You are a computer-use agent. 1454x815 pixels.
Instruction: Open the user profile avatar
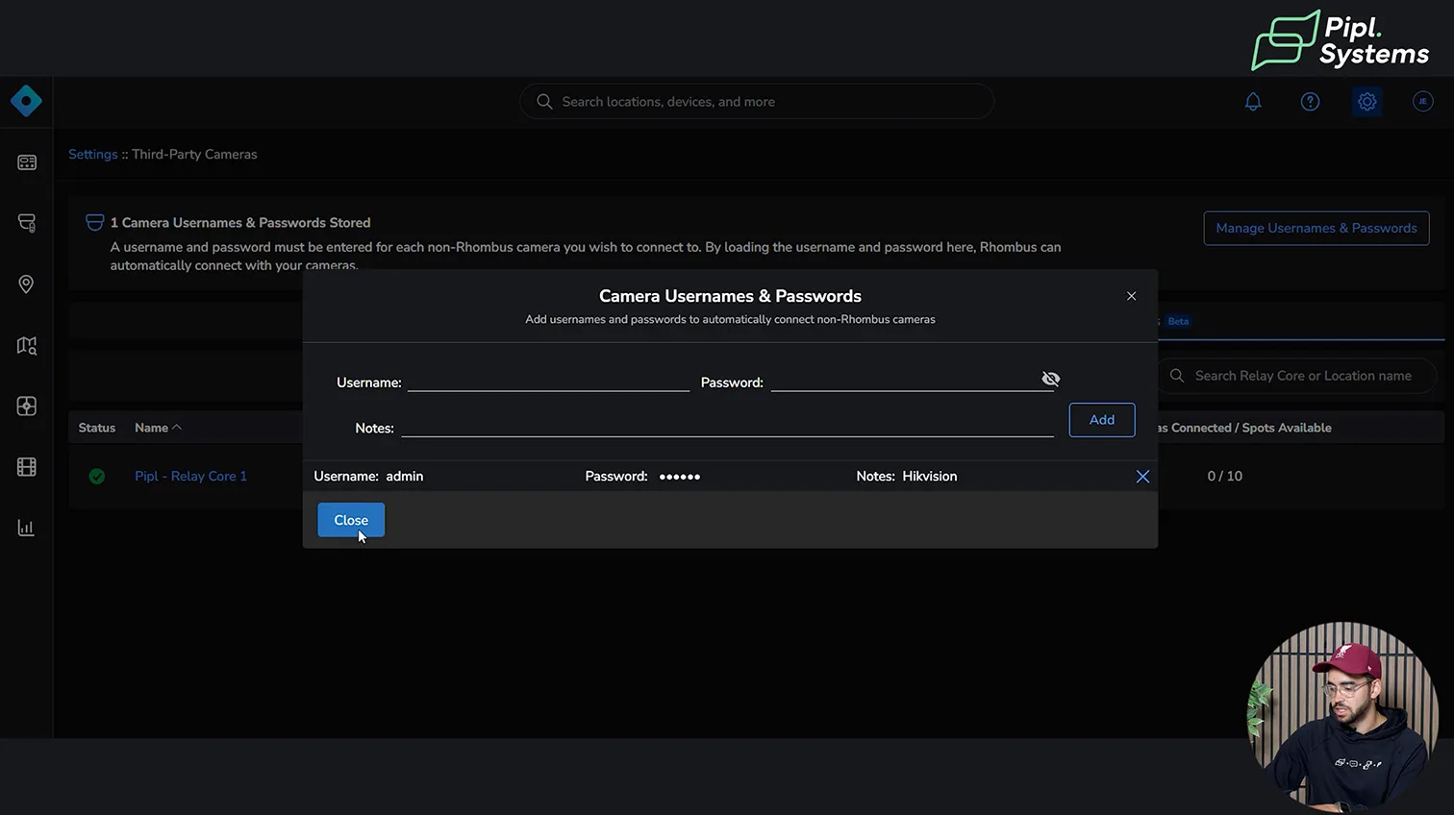(1422, 102)
